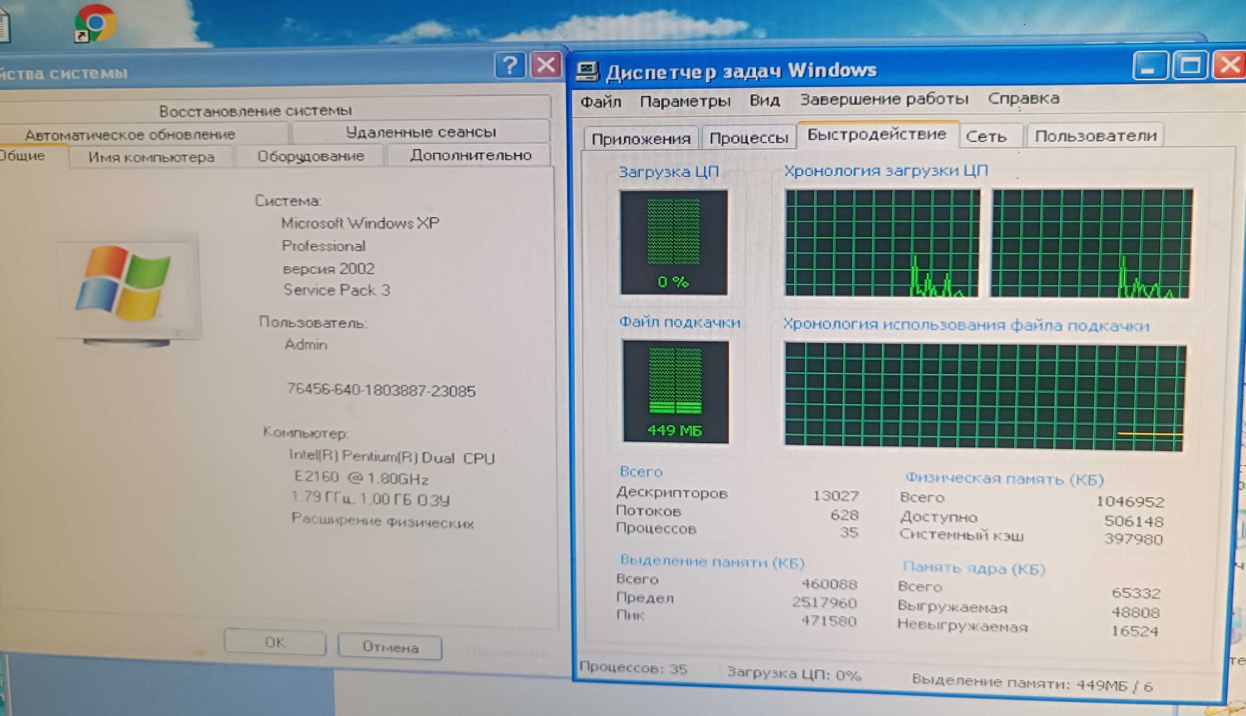Viewport: 1246px width, 716px height.
Task: Open the Файл menu in Task Manager
Action: click(x=600, y=102)
